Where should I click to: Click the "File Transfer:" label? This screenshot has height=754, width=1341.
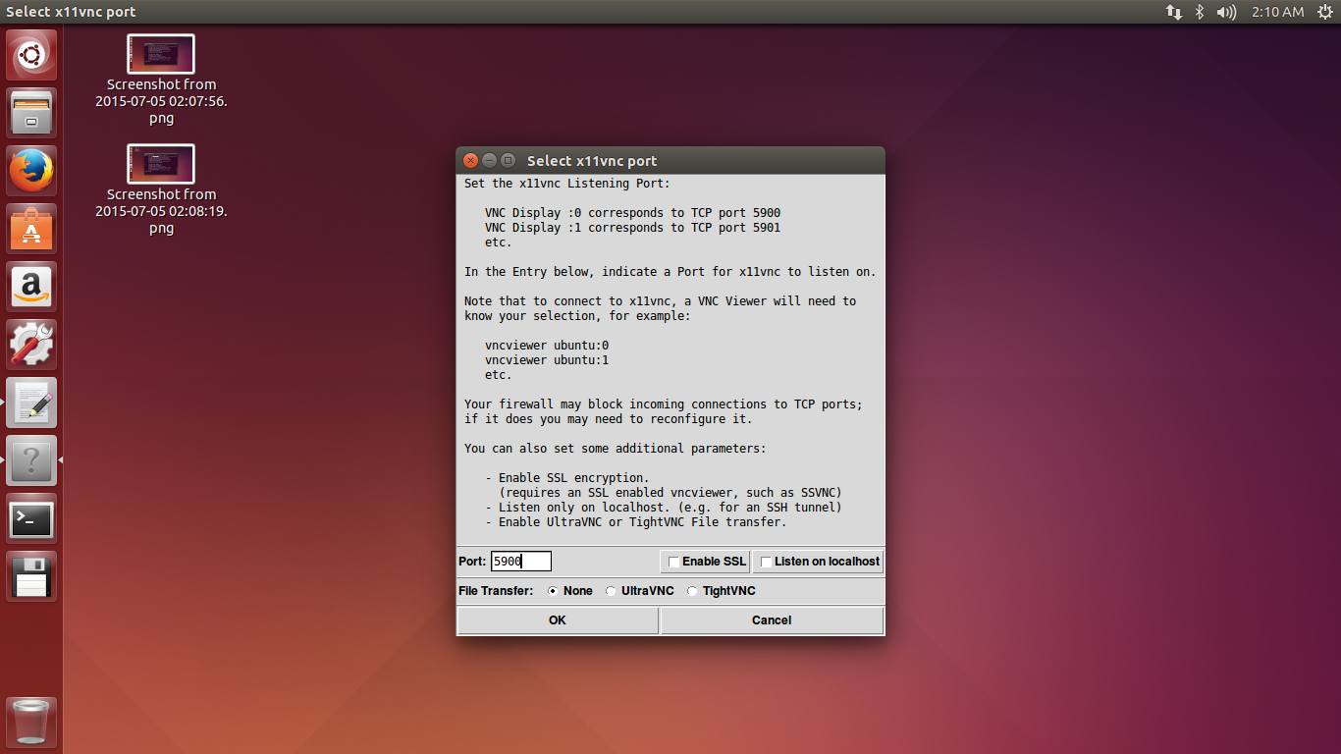[x=496, y=591]
